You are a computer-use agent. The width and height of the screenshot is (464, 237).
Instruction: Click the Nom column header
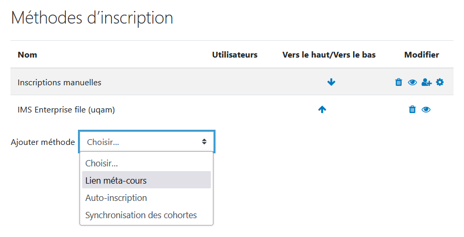[x=27, y=55]
